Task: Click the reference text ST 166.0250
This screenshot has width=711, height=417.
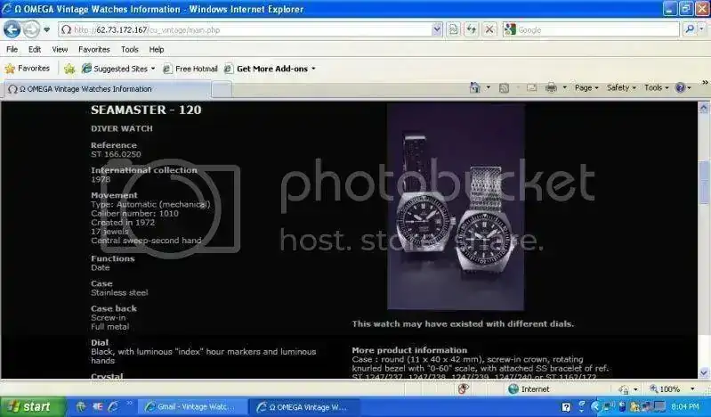Action: pyautogui.click(x=116, y=154)
